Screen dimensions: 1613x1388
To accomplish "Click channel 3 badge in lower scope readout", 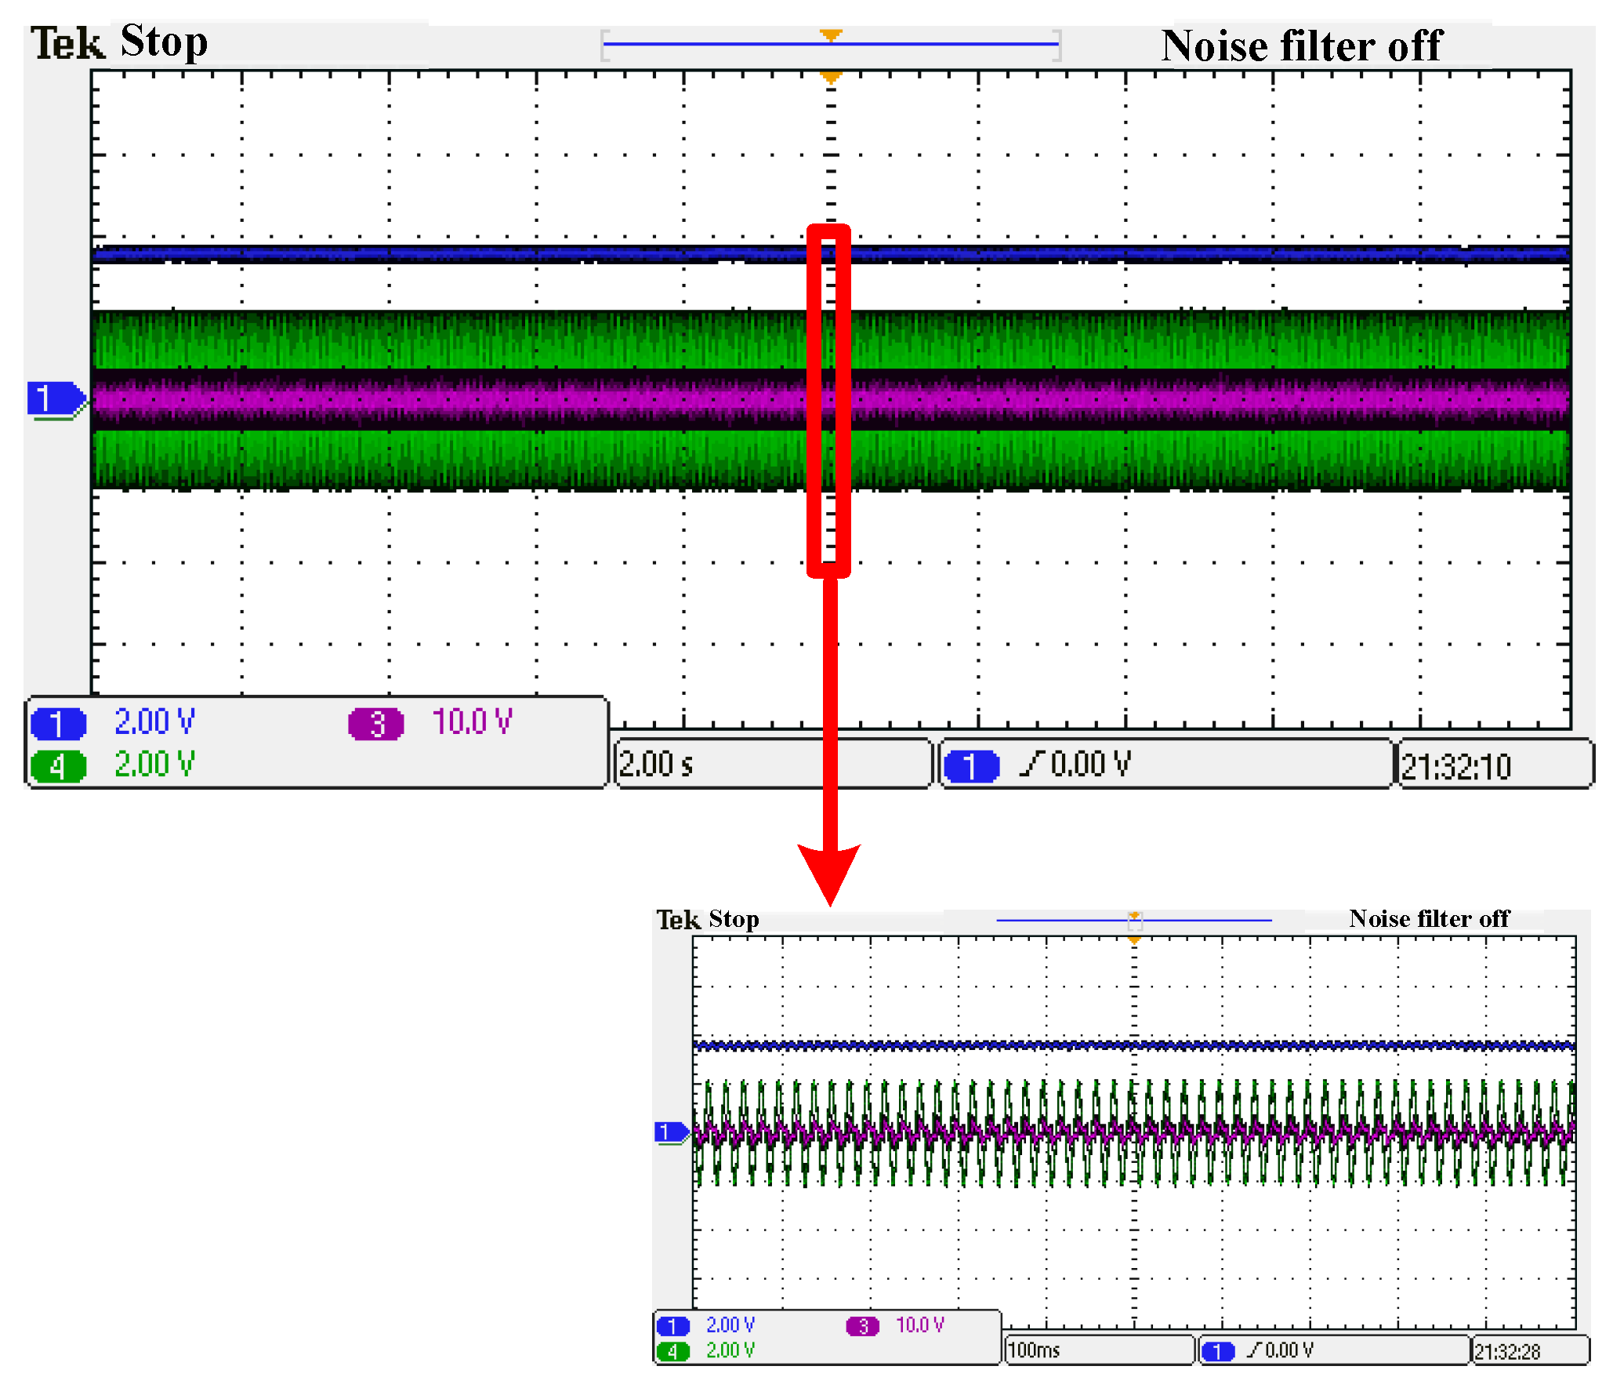I will (x=862, y=1325).
